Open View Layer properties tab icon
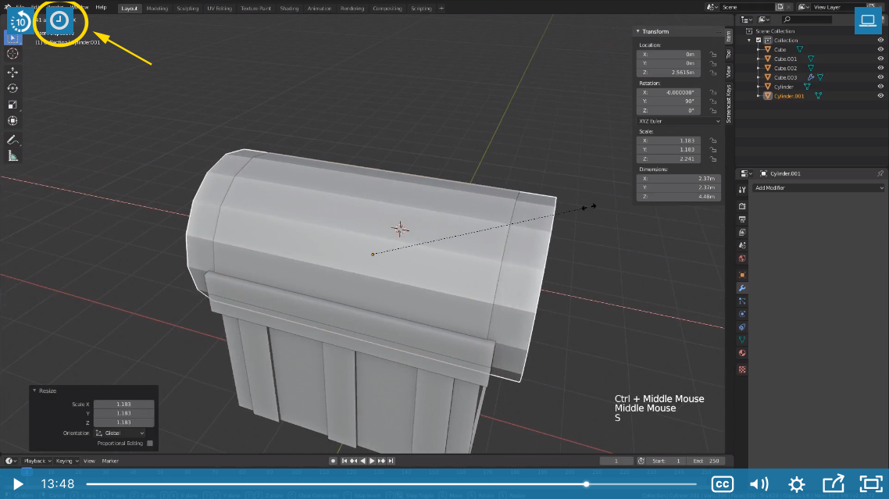The width and height of the screenshot is (889, 499). [742, 233]
